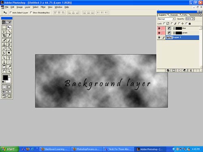Select the Hand tool

tap(4, 71)
